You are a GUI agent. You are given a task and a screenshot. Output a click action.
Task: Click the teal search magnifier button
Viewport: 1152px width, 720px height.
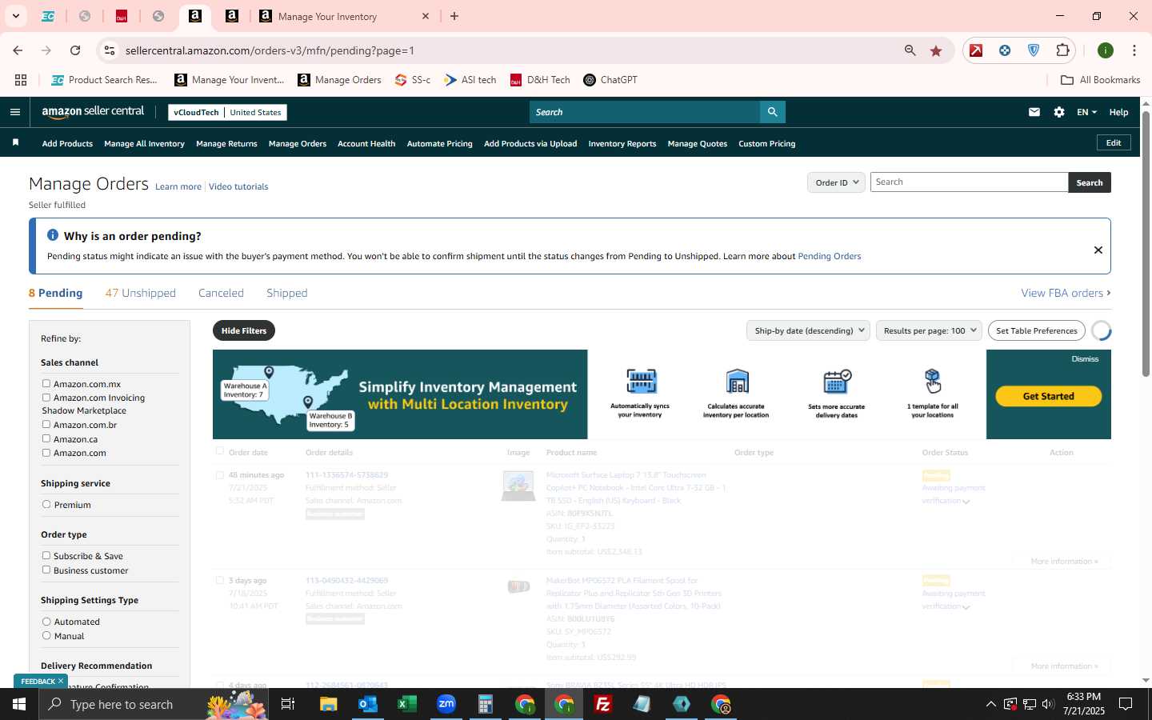click(x=772, y=112)
